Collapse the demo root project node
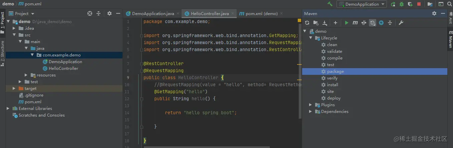Screen dimensions: 453x148 coord(8,21)
